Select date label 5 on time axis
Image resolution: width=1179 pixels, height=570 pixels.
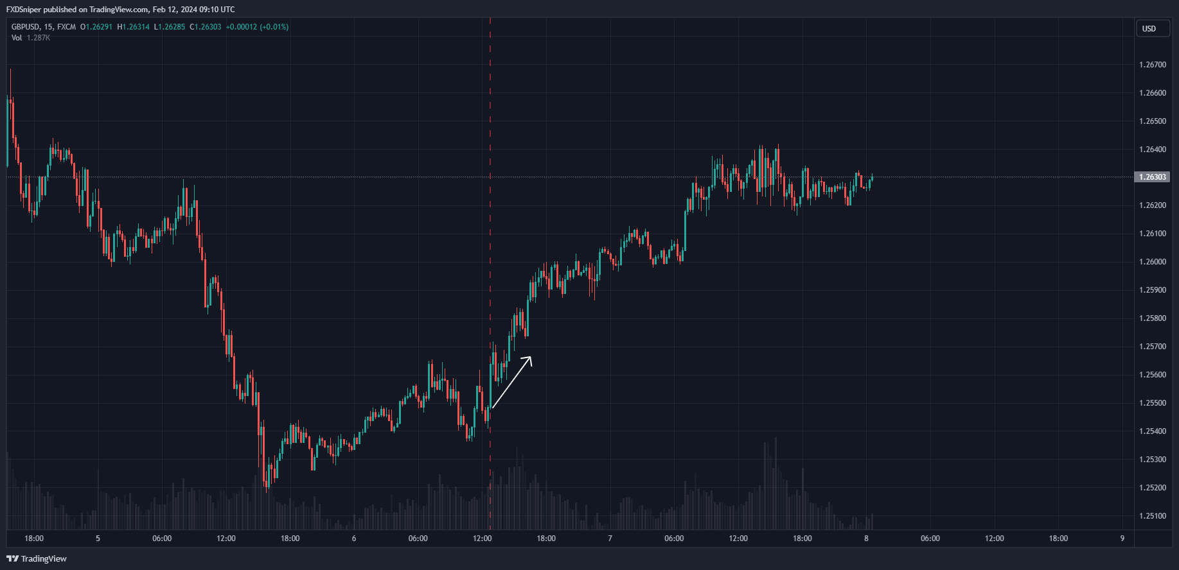[98, 539]
